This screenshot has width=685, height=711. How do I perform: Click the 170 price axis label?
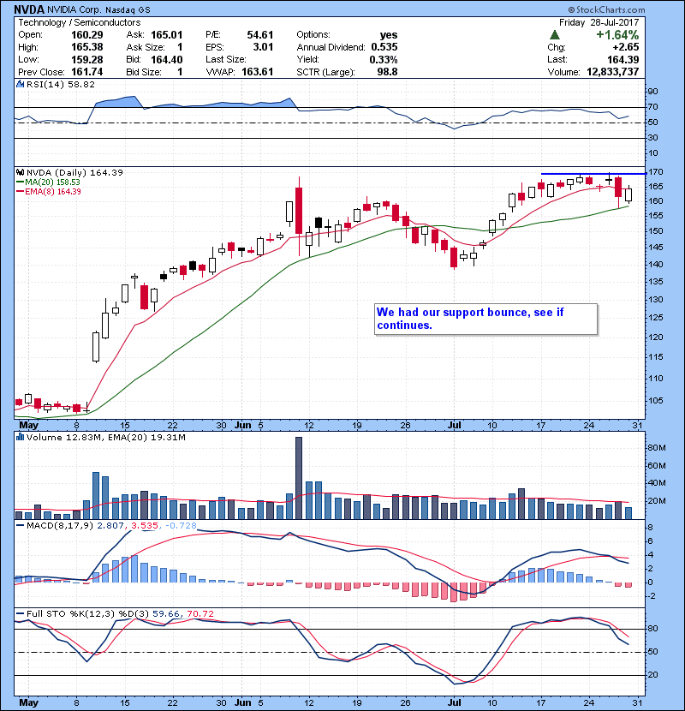point(656,172)
